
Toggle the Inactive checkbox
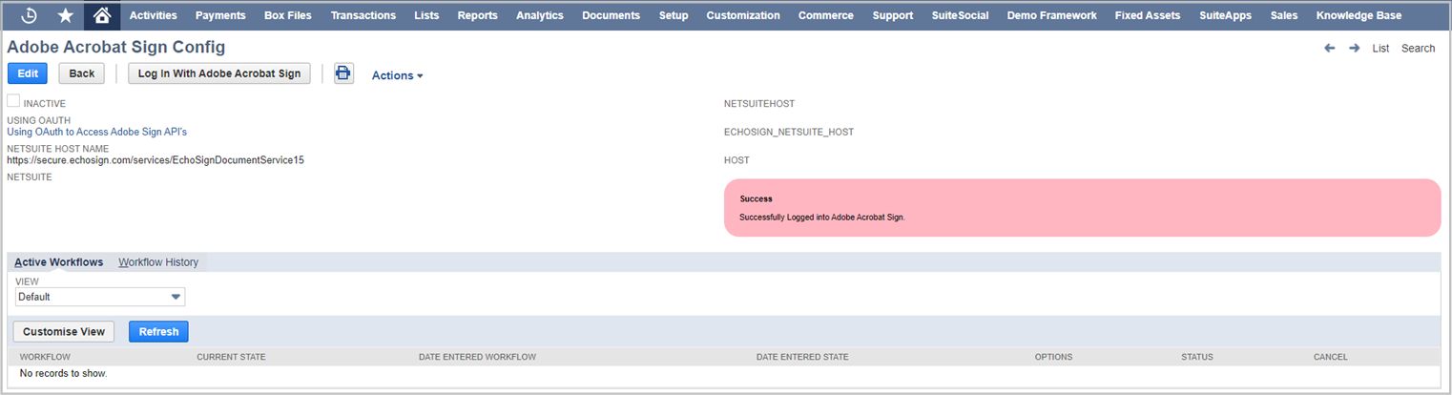click(x=13, y=101)
